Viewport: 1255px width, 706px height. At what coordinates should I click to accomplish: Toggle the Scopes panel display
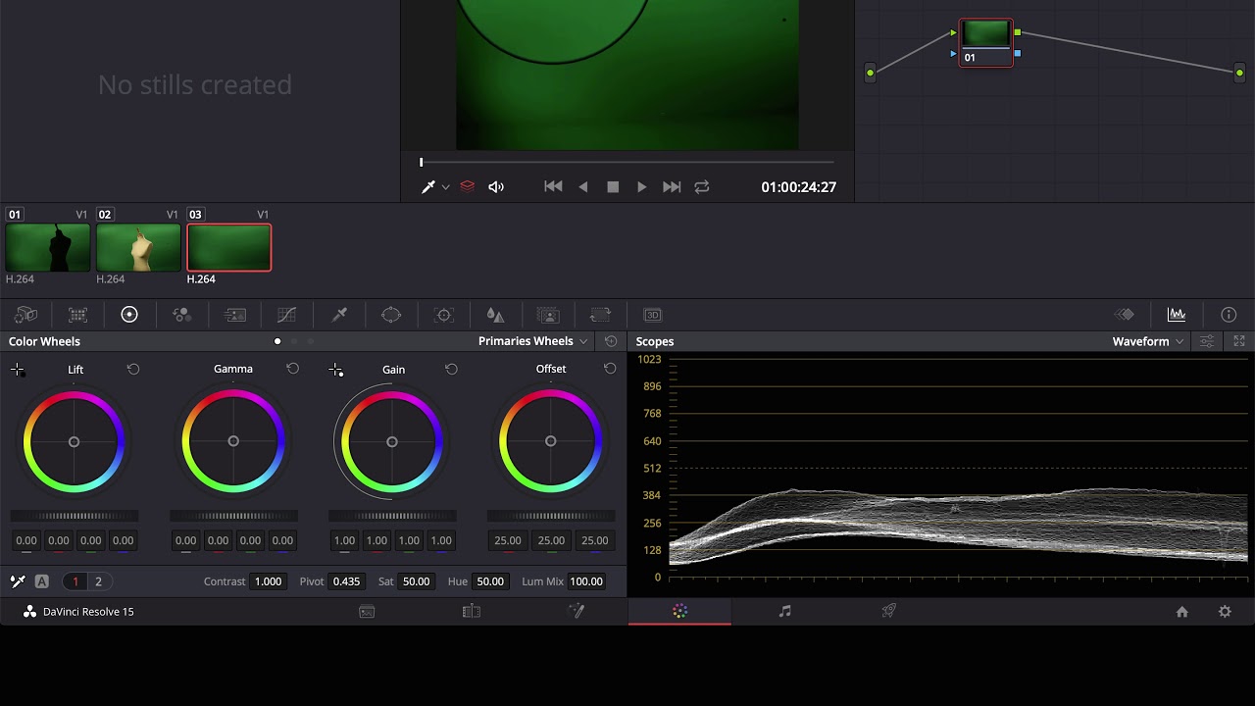(1177, 315)
